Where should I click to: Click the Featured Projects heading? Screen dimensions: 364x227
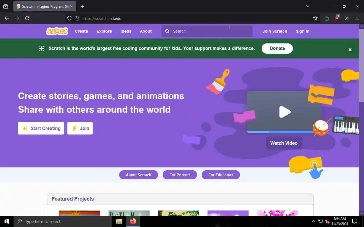73,199
